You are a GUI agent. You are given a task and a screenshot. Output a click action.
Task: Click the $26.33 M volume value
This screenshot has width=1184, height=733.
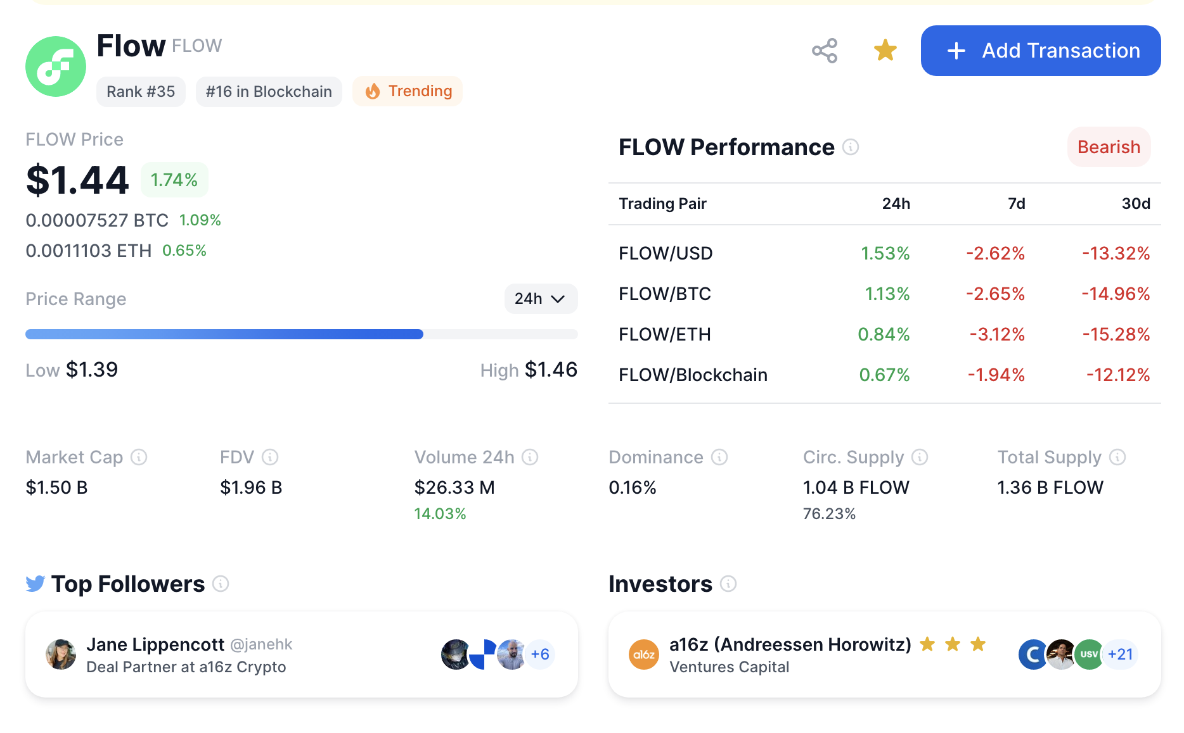coord(454,487)
